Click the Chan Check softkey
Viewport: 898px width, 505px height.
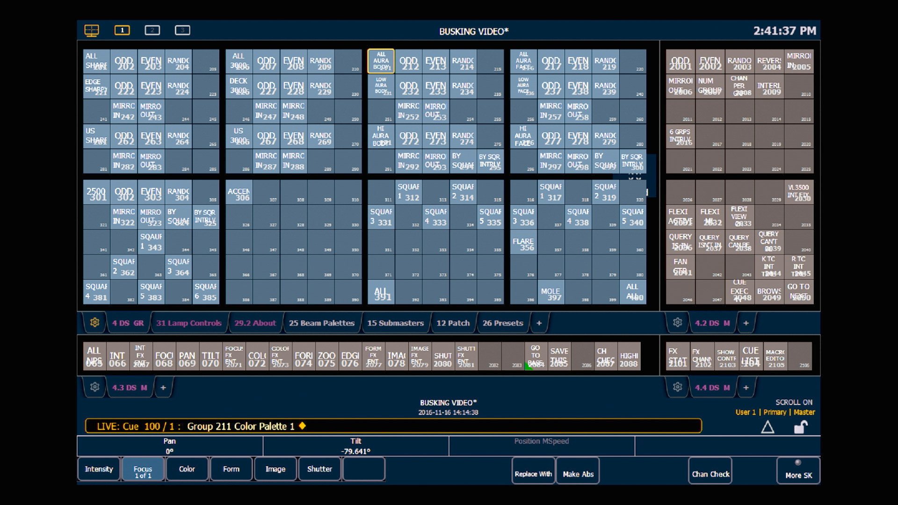(x=710, y=471)
